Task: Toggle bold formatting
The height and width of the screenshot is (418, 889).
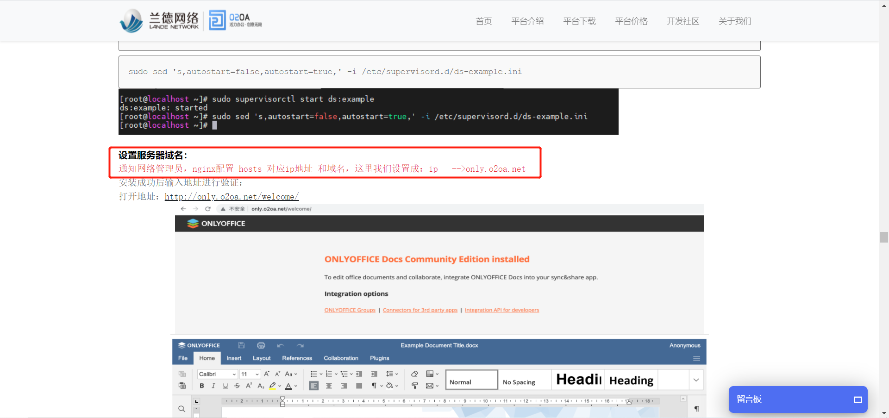Action: click(202, 386)
